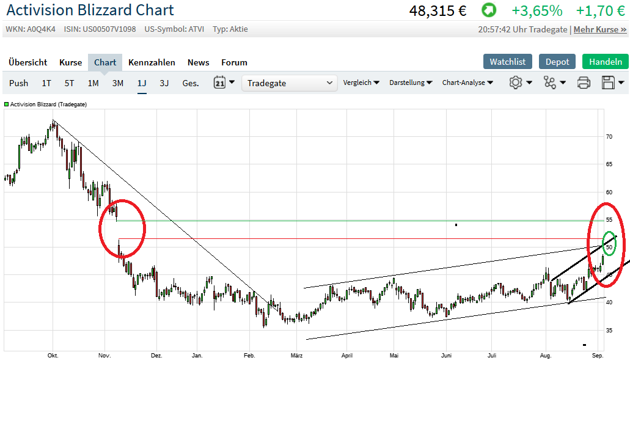
Task: Select the 1T interval
Action: pyautogui.click(x=46, y=82)
